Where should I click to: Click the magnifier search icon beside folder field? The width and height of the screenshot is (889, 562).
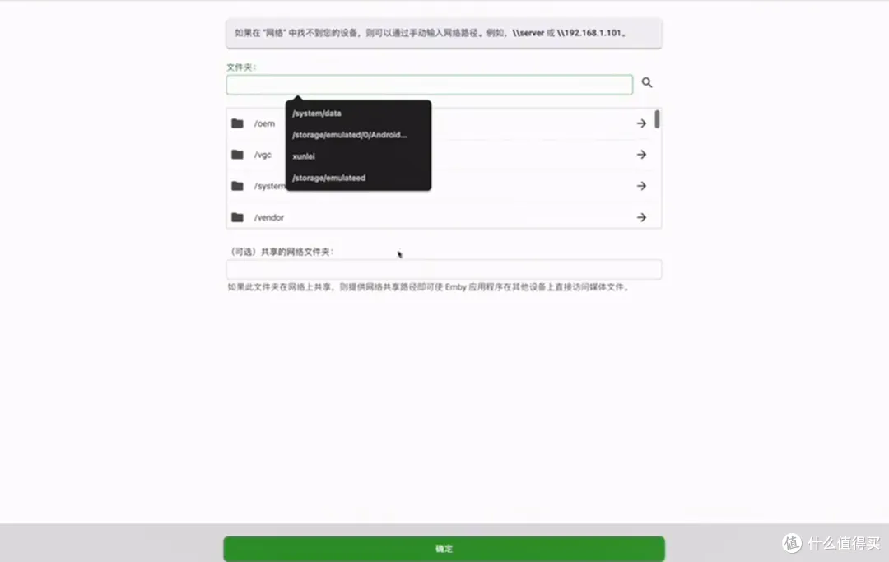click(647, 83)
